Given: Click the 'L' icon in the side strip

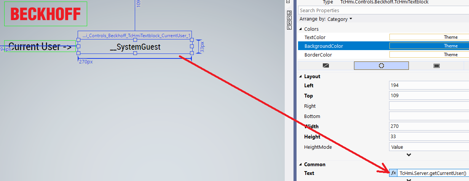Looking at the screenshot, I should coord(289,28).
